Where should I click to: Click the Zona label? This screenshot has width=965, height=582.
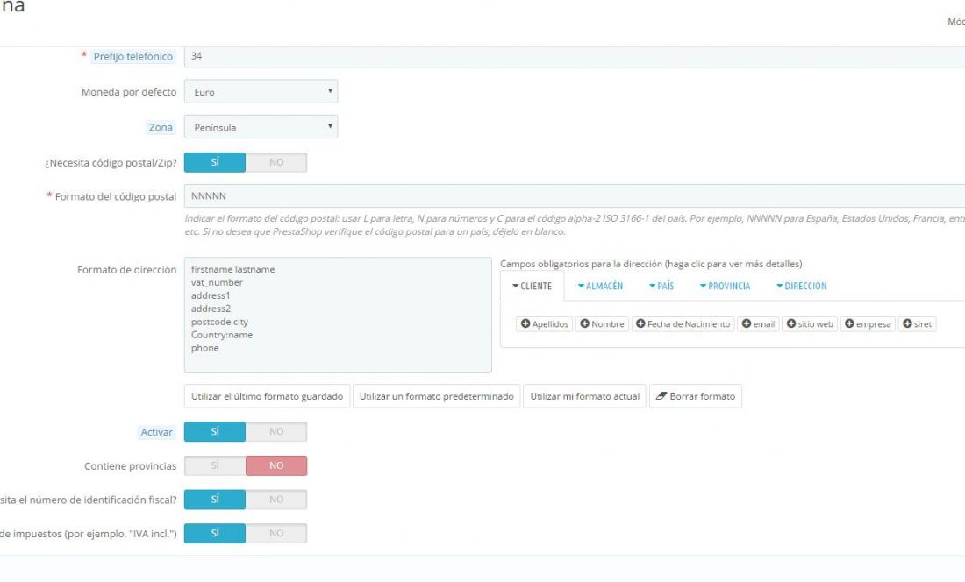point(161,127)
